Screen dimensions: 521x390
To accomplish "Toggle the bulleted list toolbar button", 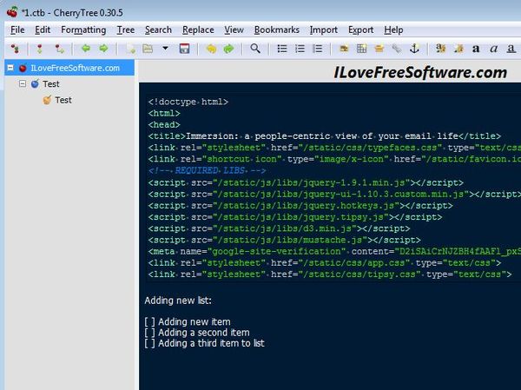I will pos(282,49).
